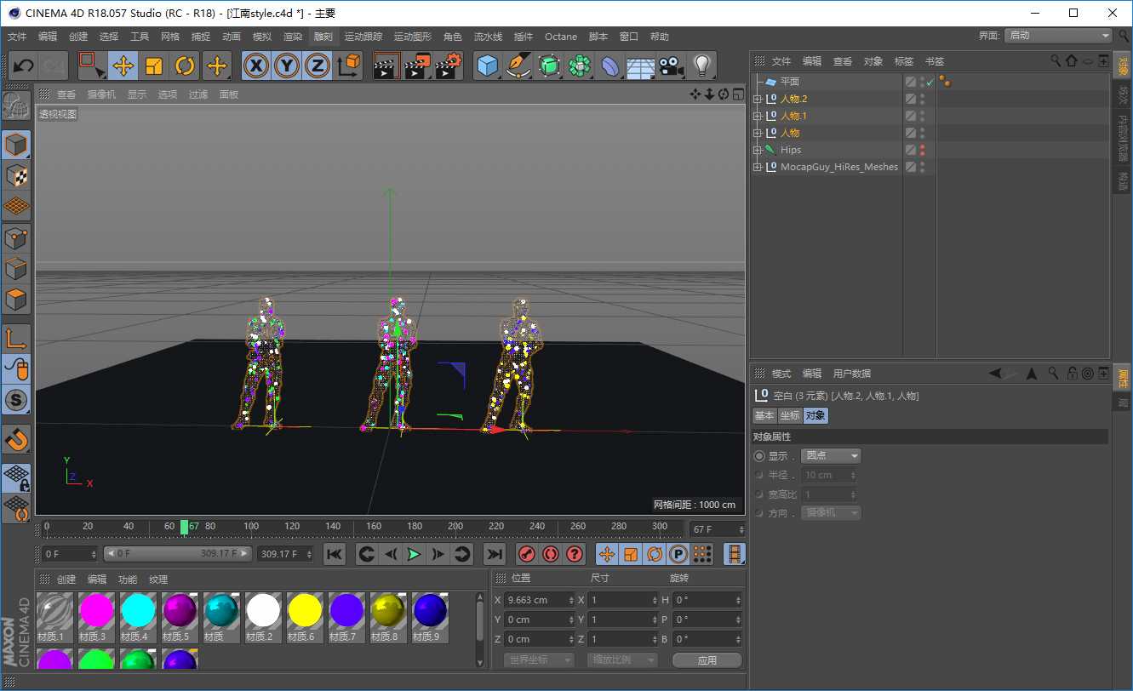This screenshot has width=1133, height=691.
Task: Click the position X 9.663 cm field
Action: [540, 600]
